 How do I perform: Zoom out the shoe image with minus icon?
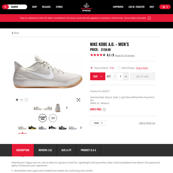point(22,100)
